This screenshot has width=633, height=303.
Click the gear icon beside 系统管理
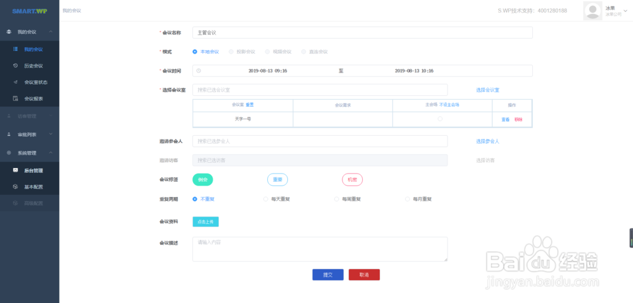pyautogui.click(x=9, y=153)
